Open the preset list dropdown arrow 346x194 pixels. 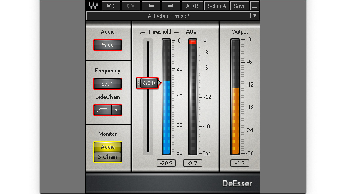[255, 16]
